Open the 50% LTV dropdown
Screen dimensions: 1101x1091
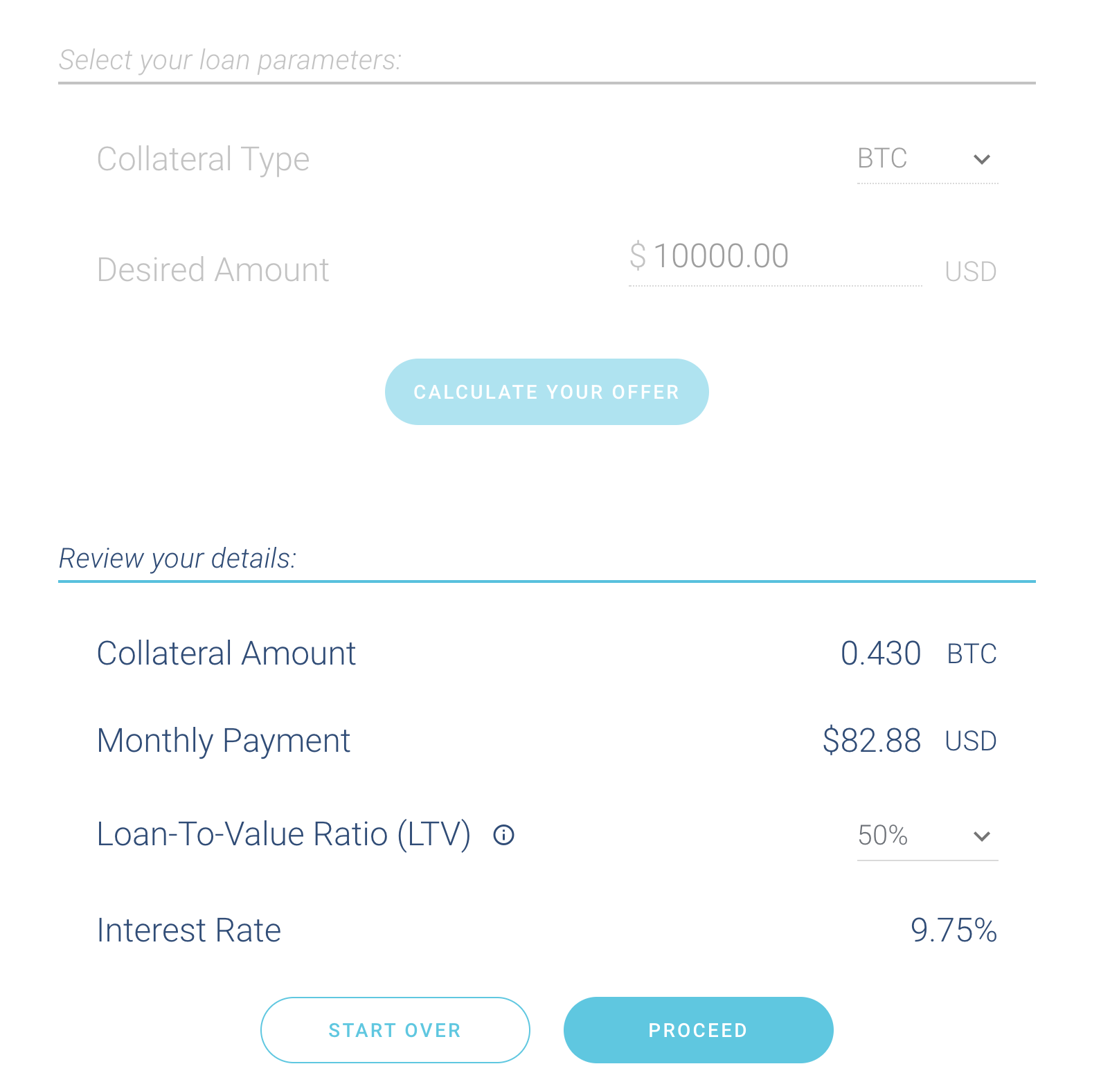[927, 836]
